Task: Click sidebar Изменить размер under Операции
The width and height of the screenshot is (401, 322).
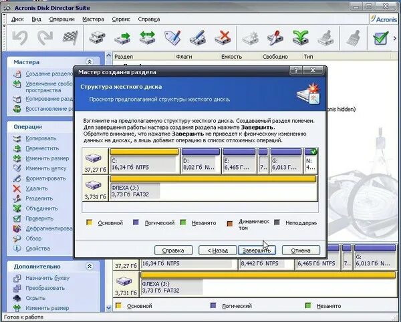Action: pyautogui.click(x=47, y=158)
